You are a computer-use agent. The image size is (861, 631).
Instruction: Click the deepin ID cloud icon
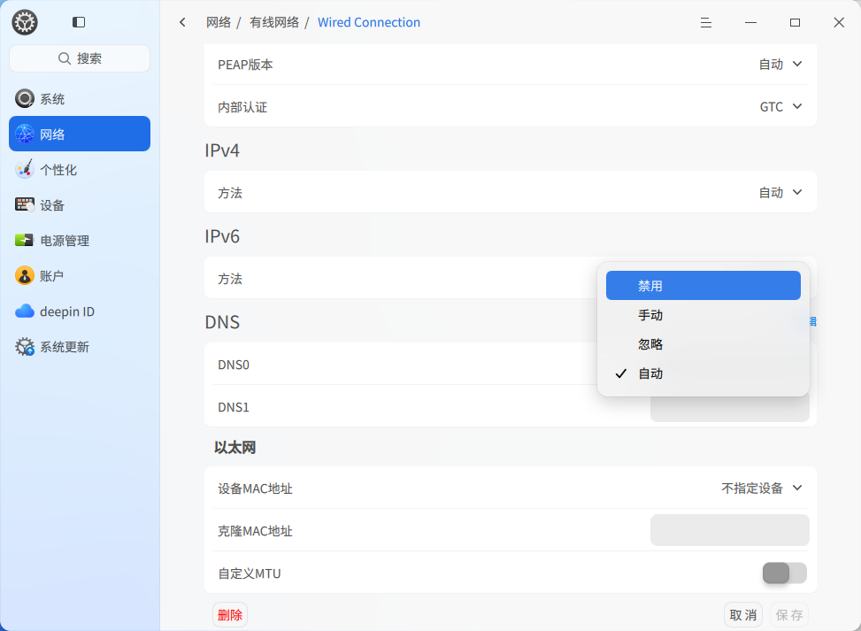pos(25,312)
